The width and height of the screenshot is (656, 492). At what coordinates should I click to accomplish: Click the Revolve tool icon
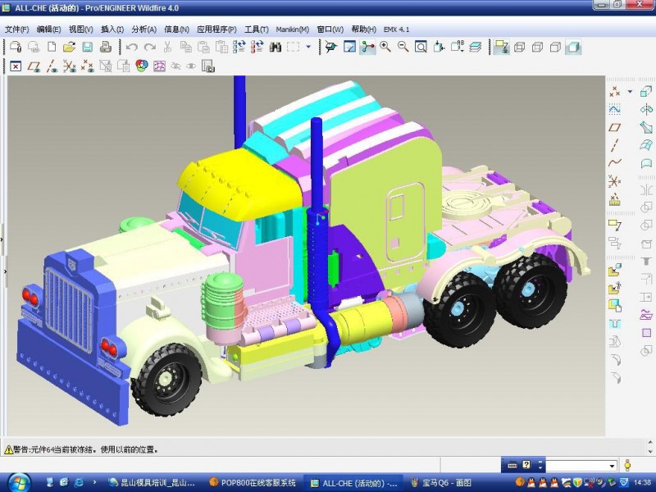pyautogui.click(x=646, y=110)
